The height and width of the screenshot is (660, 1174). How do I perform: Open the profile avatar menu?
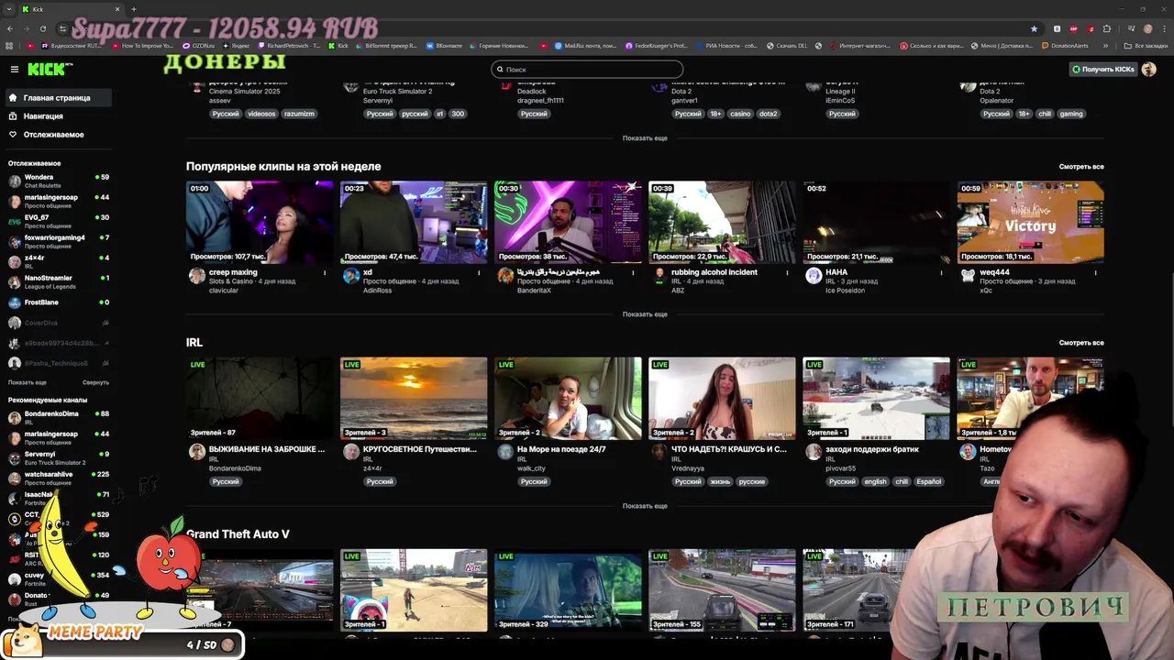tap(1149, 69)
